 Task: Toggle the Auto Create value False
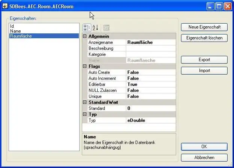(x=151, y=72)
